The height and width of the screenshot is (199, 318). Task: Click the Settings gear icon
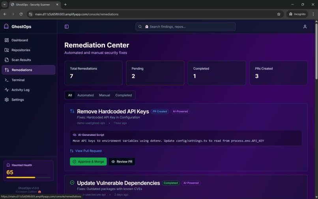coord(7,100)
